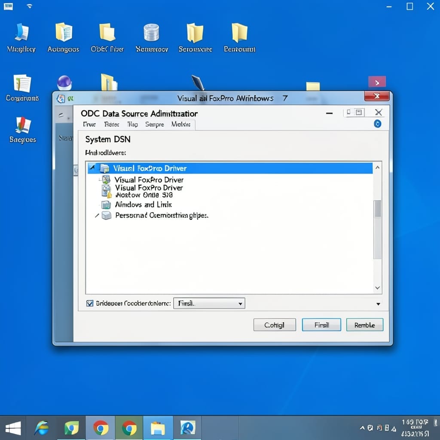Open the Firsil dropdown list
This screenshot has height=440, width=440.
209,303
